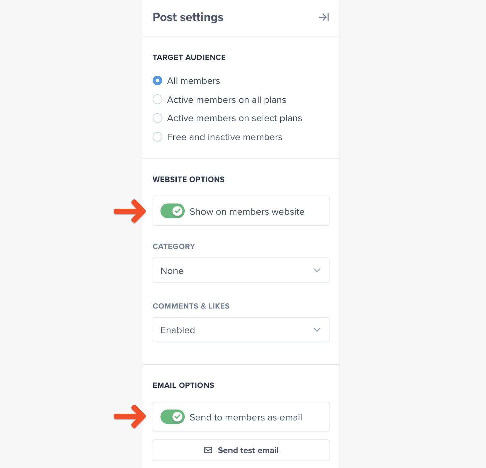Open the Category dropdown showing None
This screenshot has width=486, height=468.
coord(241,271)
